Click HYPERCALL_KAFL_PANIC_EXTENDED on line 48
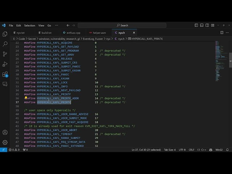 pyautogui.click(x=60, y=146)
